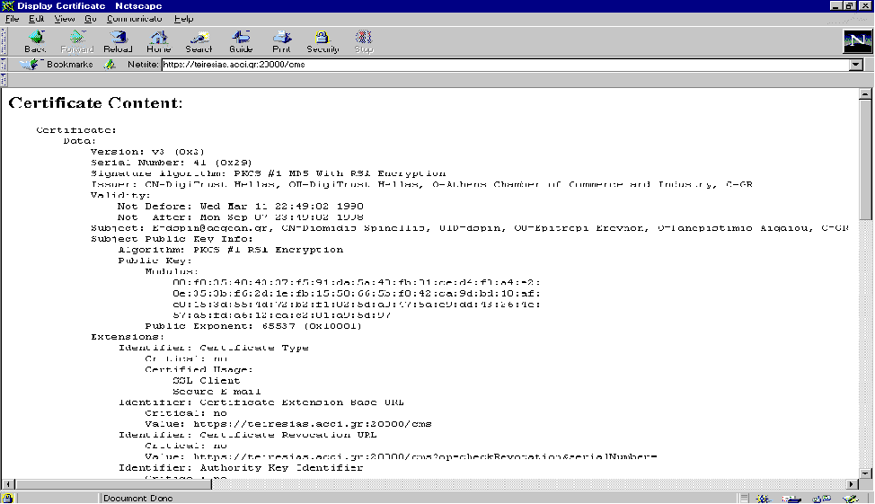The height and width of the screenshot is (504, 875).
Task: Click the Stop toolbar button
Action: 363,42
